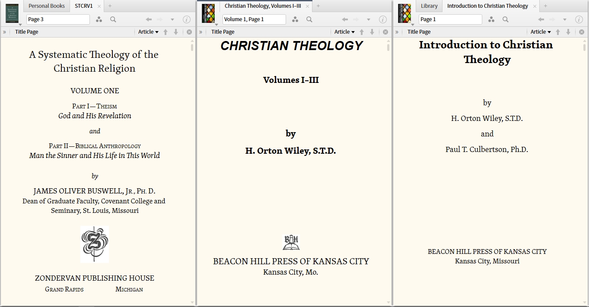Close locator bar in Christian Theology Volumes panel
The width and height of the screenshot is (589, 307).
[x=385, y=32]
